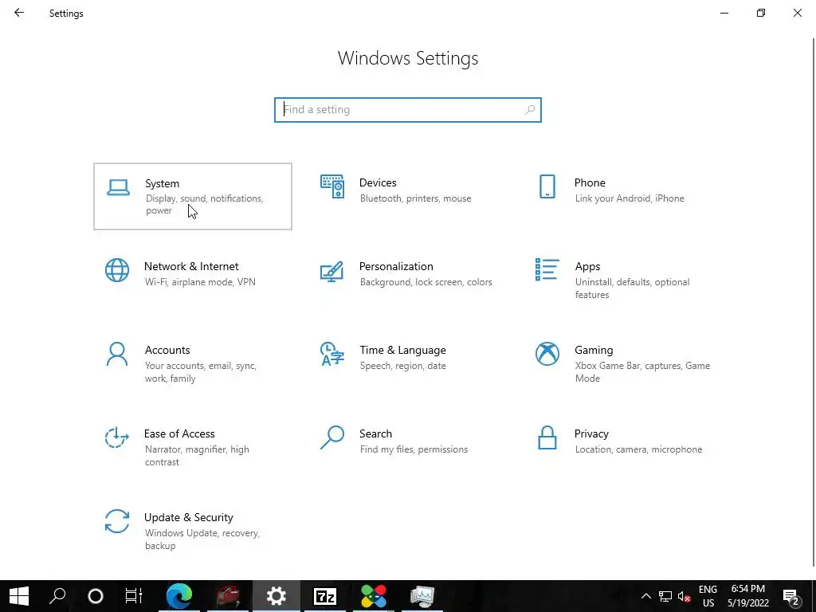Click 'Narrator, magnifier, high contrast' text
The height and width of the screenshot is (612, 816).
(x=197, y=456)
